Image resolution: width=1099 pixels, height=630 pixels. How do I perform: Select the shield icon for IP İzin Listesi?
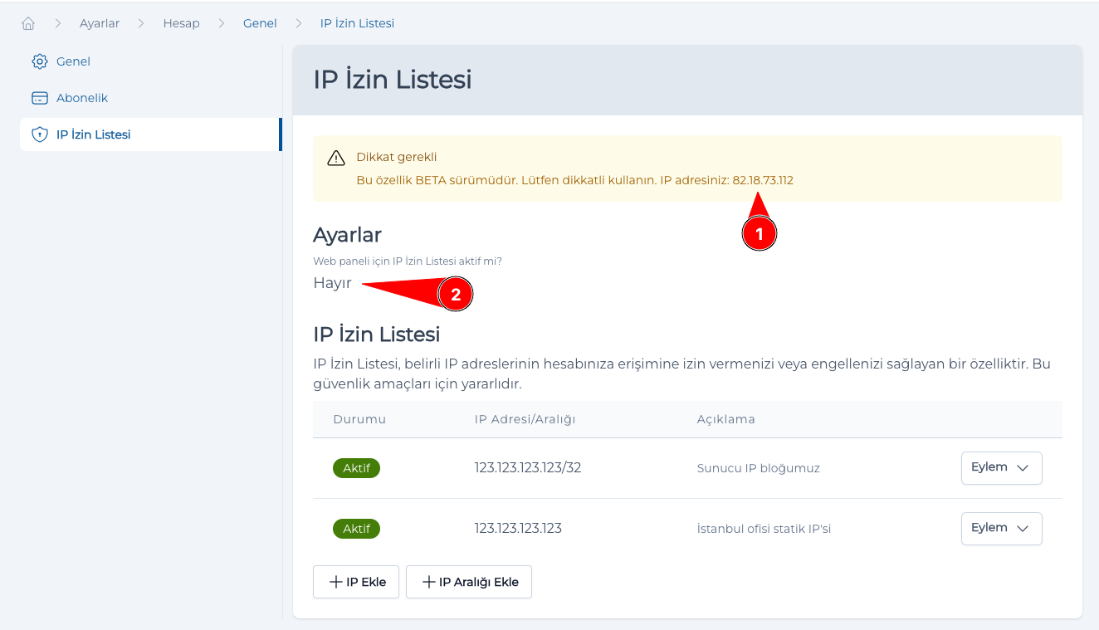38,134
